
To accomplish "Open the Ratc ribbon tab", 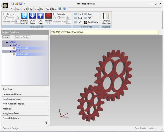I will 42,9.
